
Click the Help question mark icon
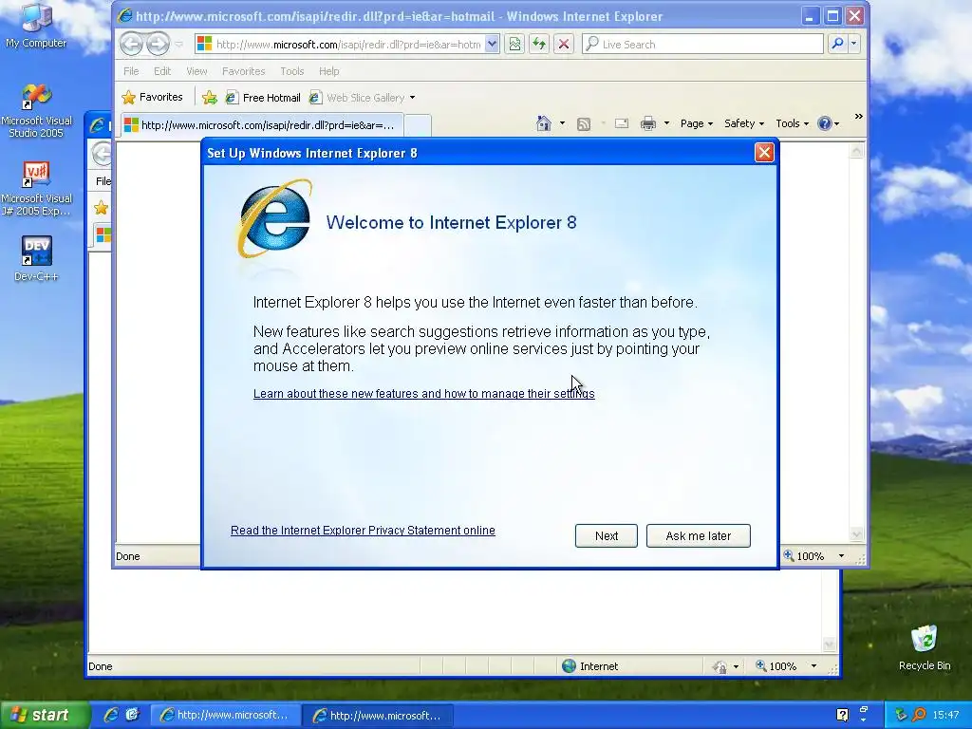pyautogui.click(x=825, y=123)
